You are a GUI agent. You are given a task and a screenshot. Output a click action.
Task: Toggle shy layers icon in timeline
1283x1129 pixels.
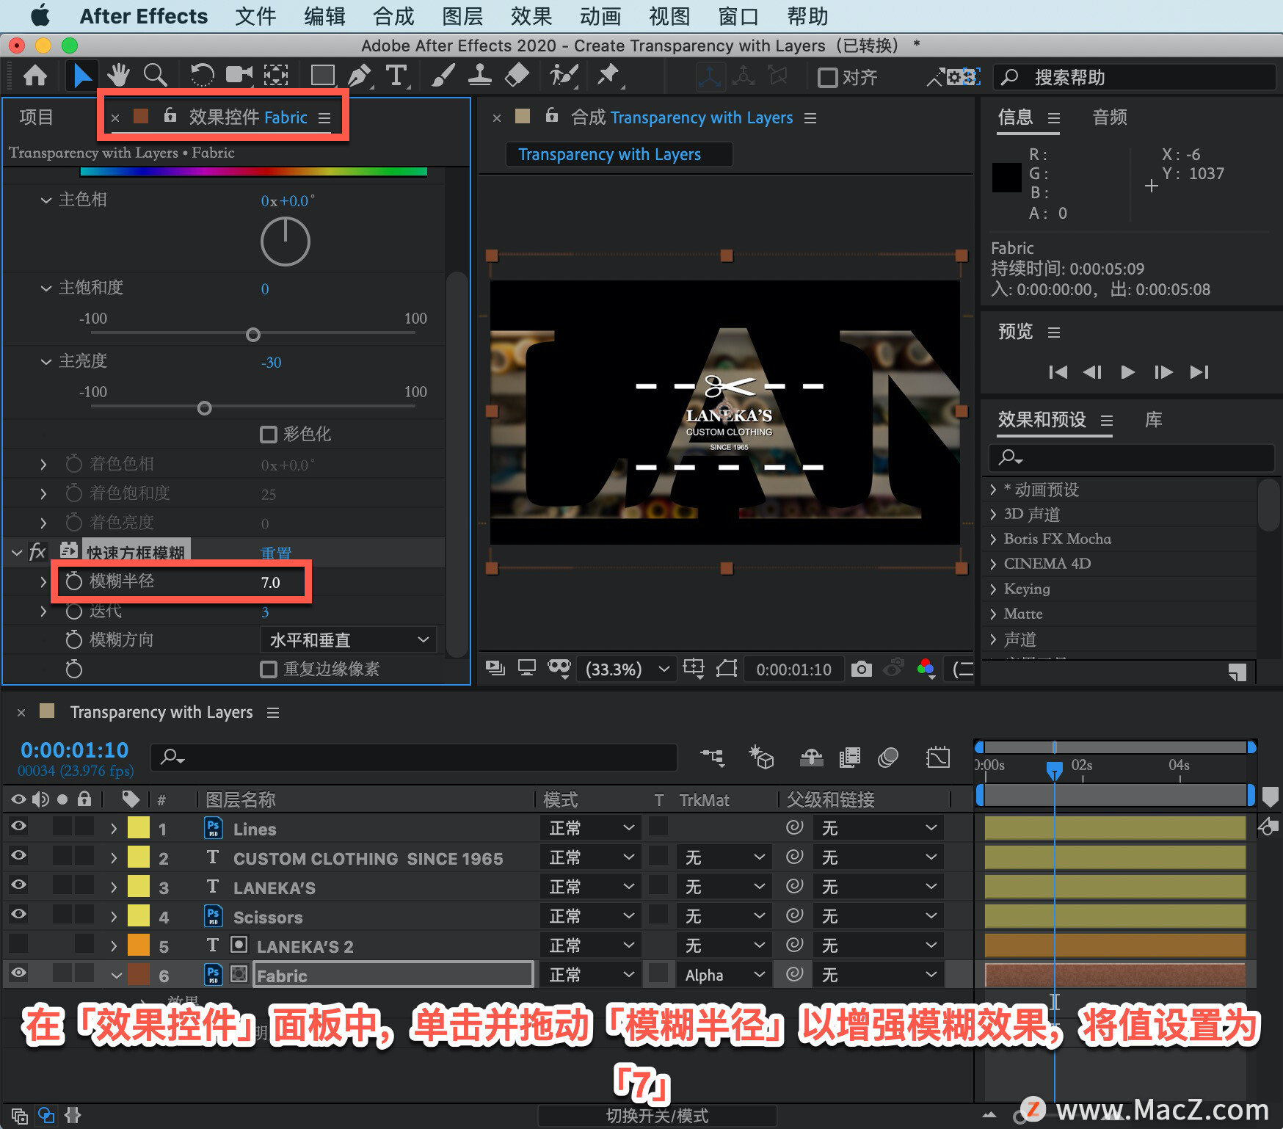[811, 757]
